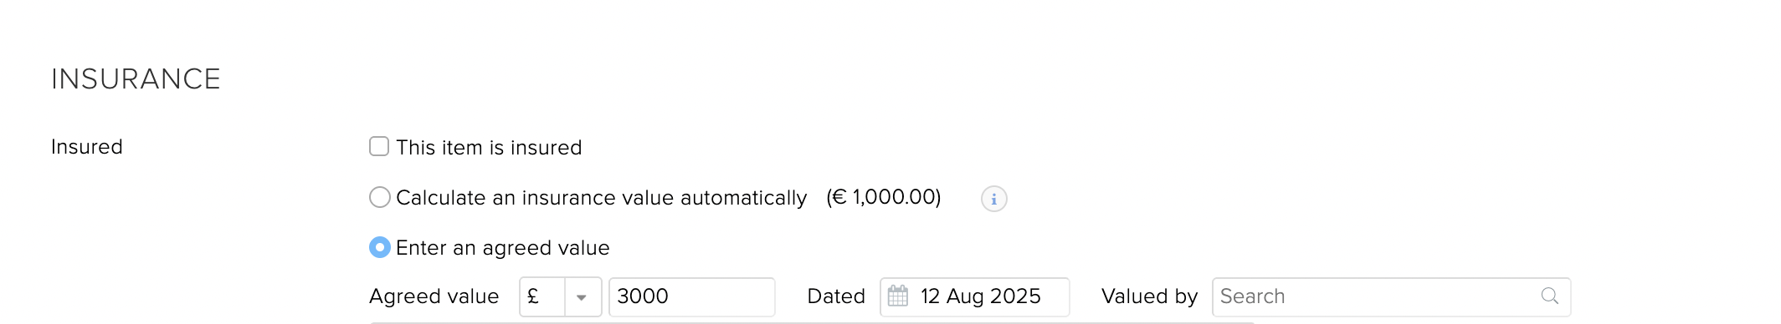Focus the agreed value field showing 3000
Viewport: 1781px width, 324px height.
(x=691, y=296)
